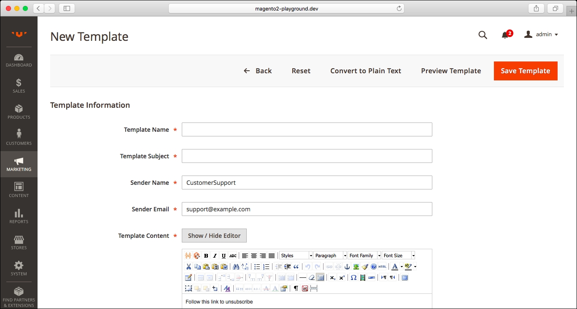Click Convert to Plain Text
Viewport: 577px width, 309px height.
(x=366, y=71)
